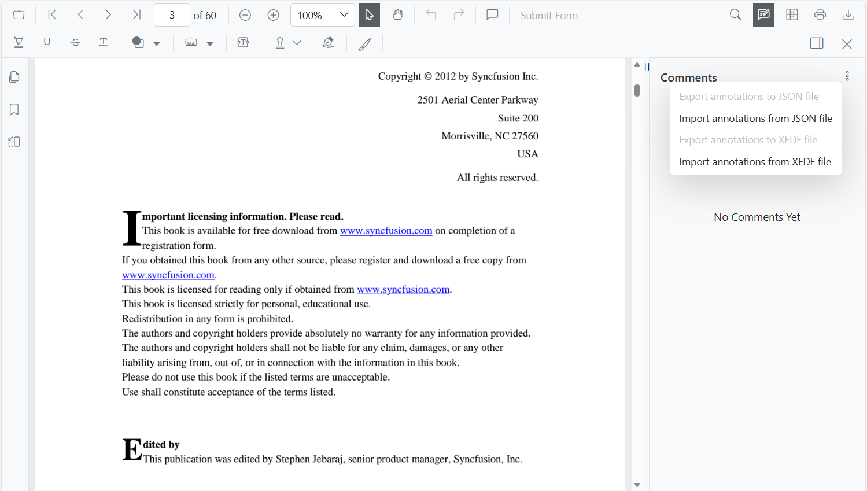Open syncfusion.com link in 'licensed for reading only' line
Image resolution: width=867 pixels, height=491 pixels.
[403, 289]
